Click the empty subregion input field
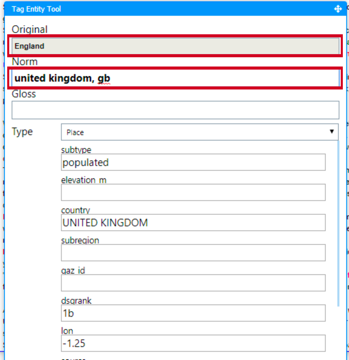This screenshot has height=360, width=349. click(193, 253)
